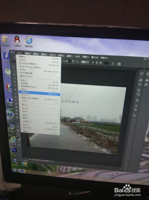149x200 pixels.
Task: Select the Zoom tool
Action: pyautogui.click(x=18, y=133)
